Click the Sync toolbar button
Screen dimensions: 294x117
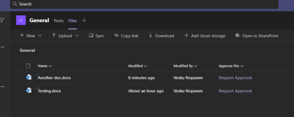click(96, 36)
